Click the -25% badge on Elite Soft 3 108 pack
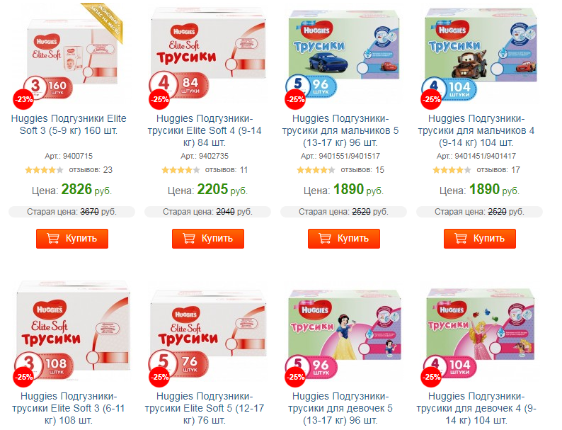Screen dimensions: 562x430 pos(23,377)
